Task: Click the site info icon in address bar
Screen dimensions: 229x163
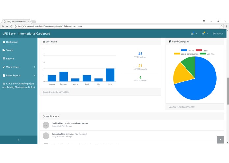Action: [16, 26]
